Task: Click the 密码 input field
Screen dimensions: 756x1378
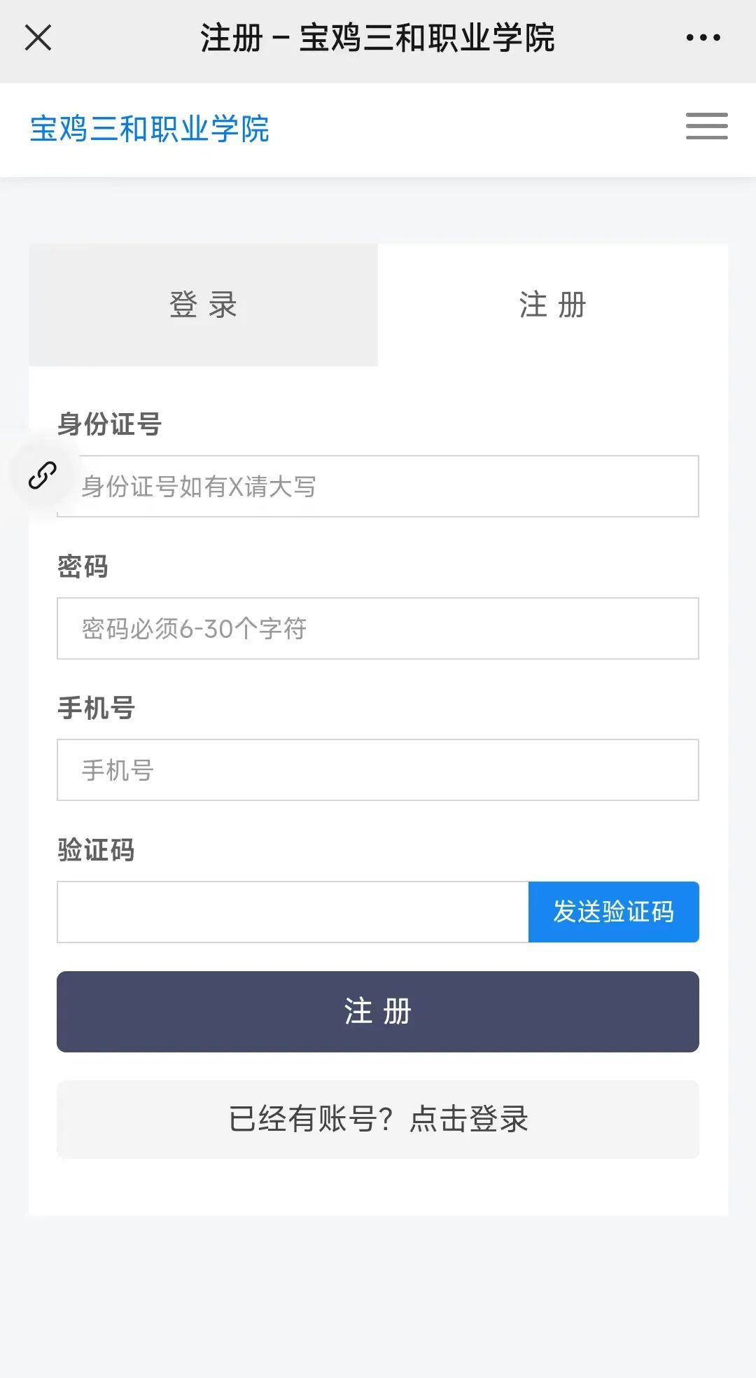Action: point(378,628)
